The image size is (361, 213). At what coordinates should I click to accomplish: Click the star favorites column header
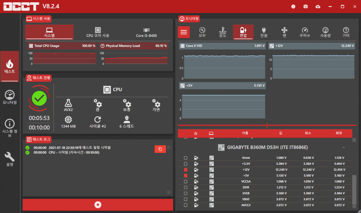coord(196,133)
